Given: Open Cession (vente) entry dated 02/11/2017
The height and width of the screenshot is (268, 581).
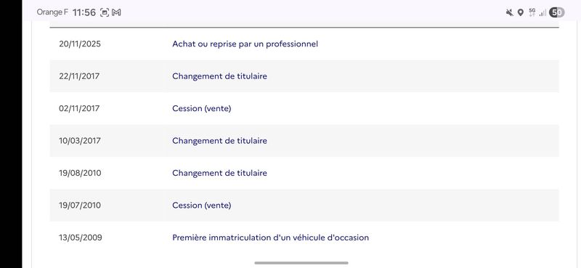Looking at the screenshot, I should 202,108.
